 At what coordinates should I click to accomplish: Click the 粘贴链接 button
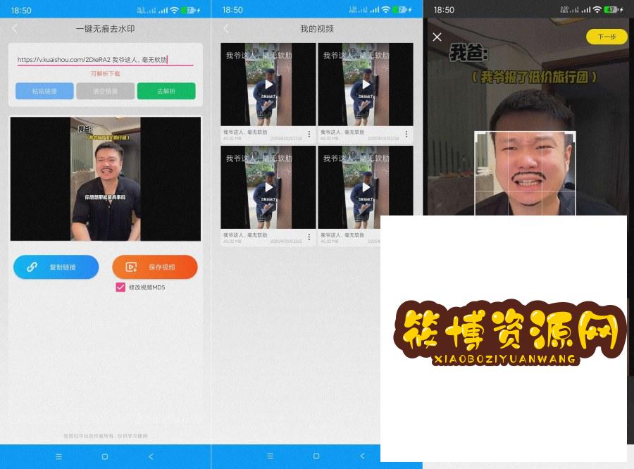[44, 91]
